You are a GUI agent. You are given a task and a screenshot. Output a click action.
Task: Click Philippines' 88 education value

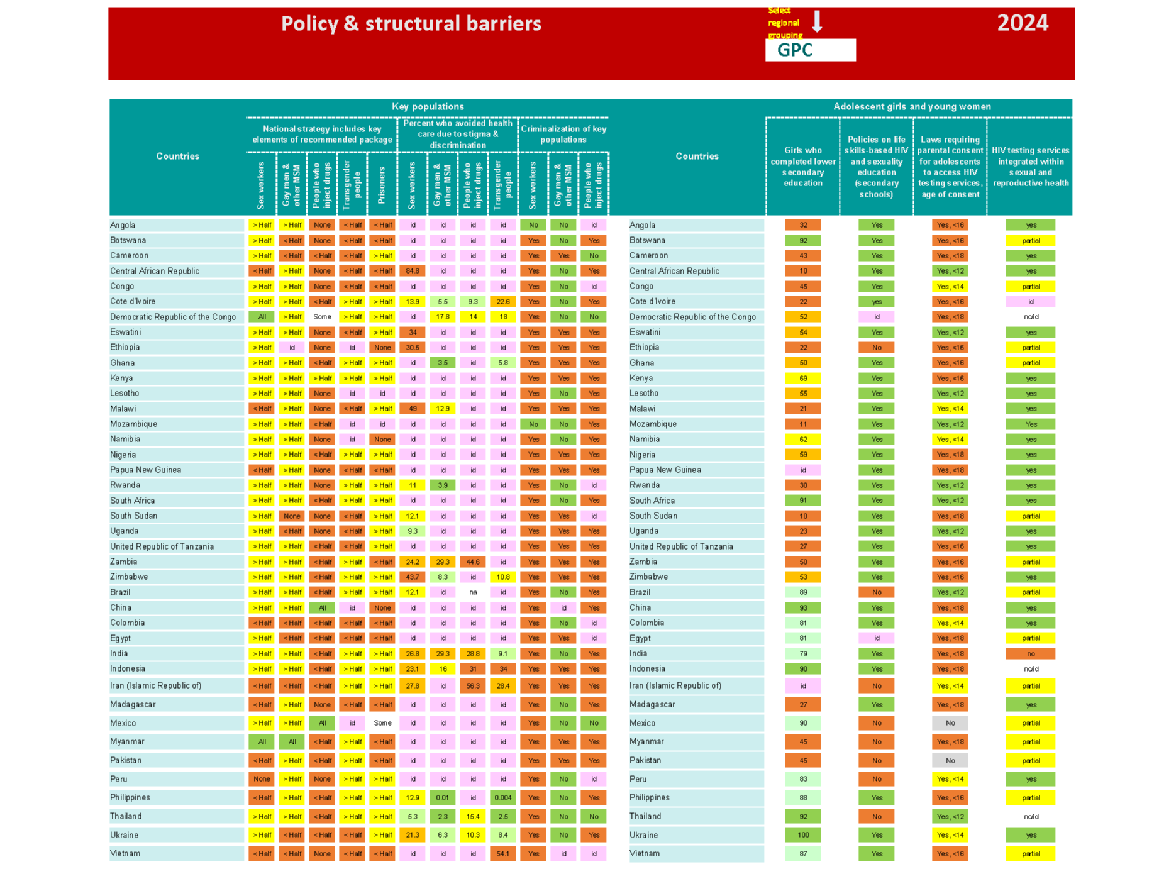pos(803,798)
